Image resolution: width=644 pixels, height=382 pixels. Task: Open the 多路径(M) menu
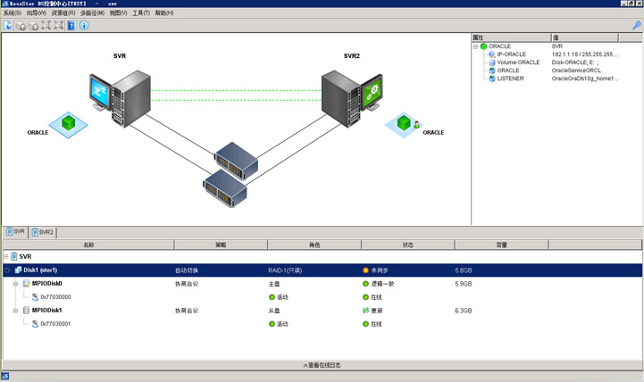[92, 13]
